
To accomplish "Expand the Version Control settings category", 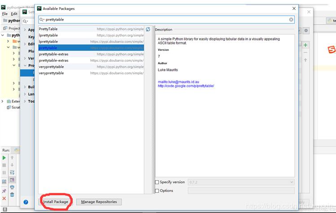I will [x=25, y=58].
